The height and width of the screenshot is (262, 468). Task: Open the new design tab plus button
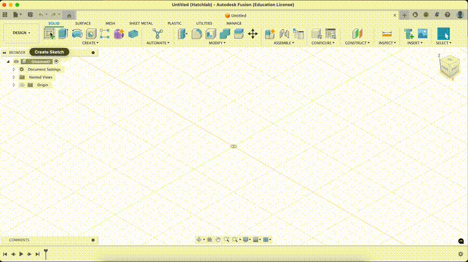pyautogui.click(x=404, y=15)
